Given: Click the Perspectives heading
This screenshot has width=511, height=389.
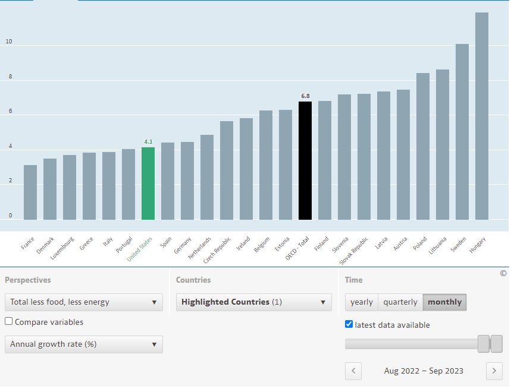Looking at the screenshot, I should click(x=28, y=281).
